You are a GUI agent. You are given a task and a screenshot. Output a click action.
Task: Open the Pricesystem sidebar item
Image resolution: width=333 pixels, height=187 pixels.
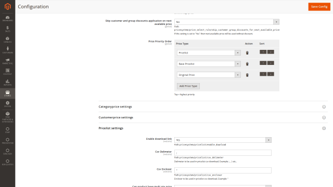(7, 141)
